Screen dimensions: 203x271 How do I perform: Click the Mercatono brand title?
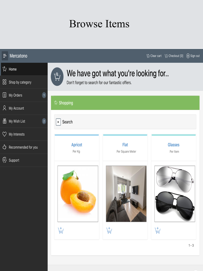click(18, 56)
